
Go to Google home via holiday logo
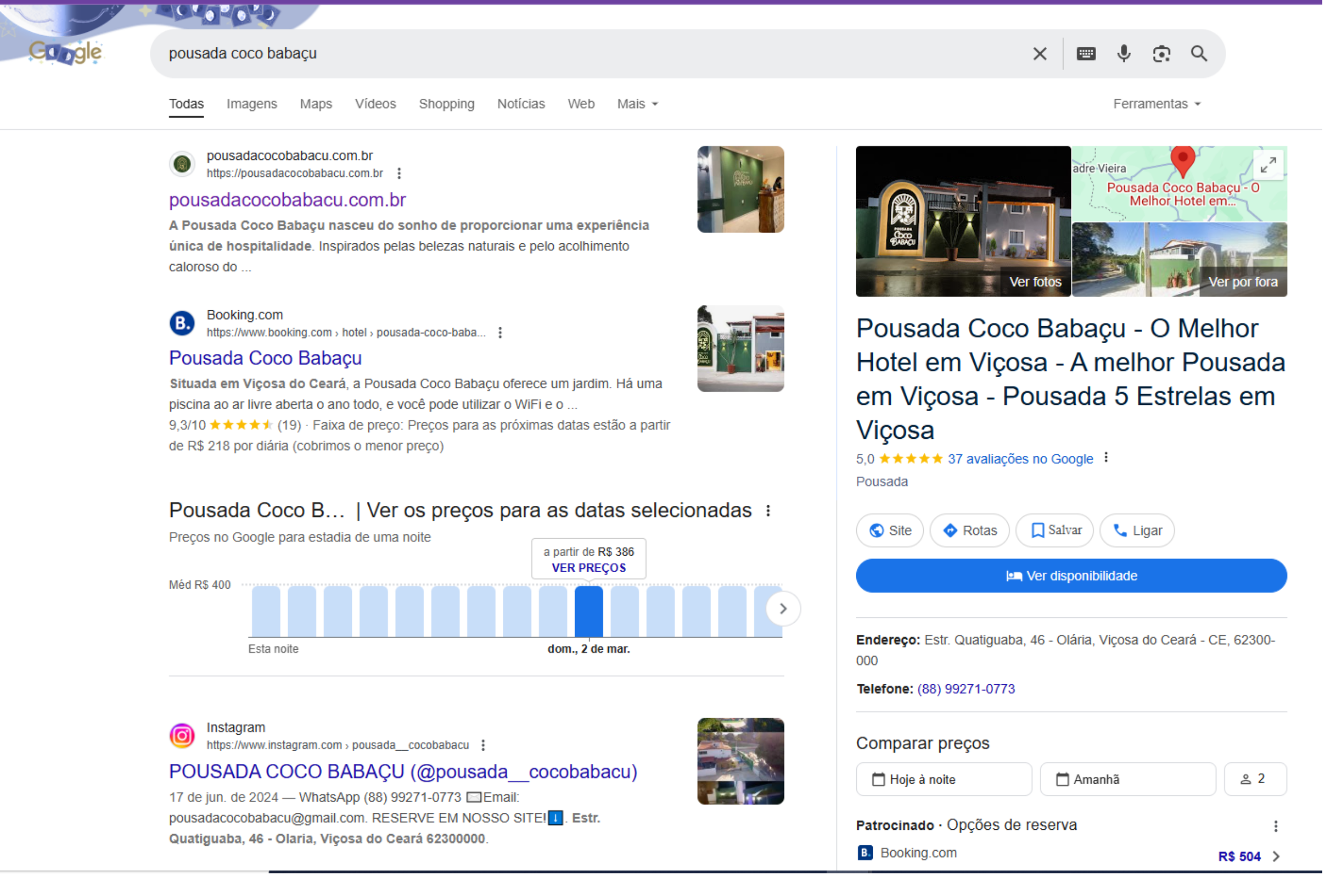pyautogui.click(x=65, y=53)
